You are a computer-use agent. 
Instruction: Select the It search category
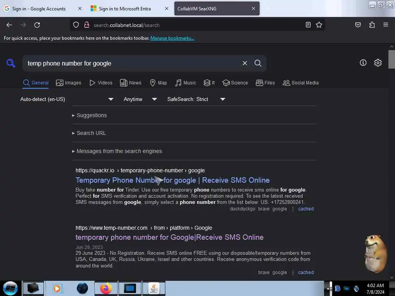pos(209,83)
